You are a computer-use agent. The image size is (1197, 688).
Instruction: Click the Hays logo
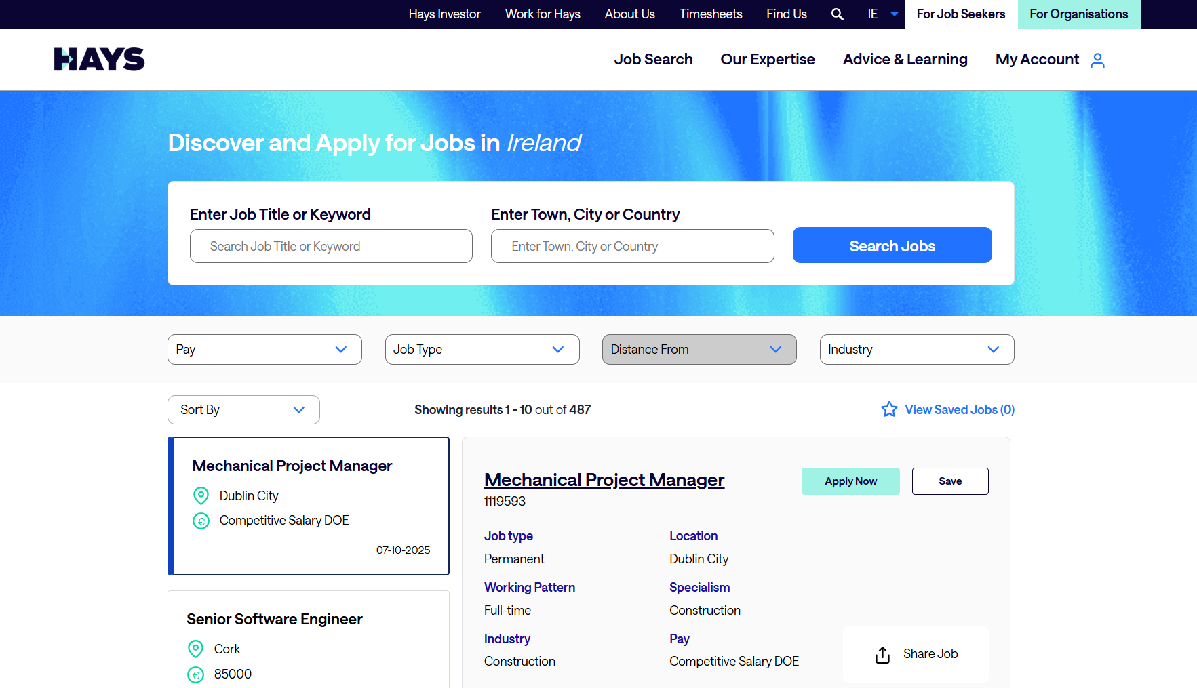click(x=99, y=60)
